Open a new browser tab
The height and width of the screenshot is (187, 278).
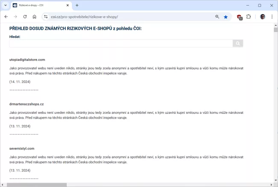point(77,6)
